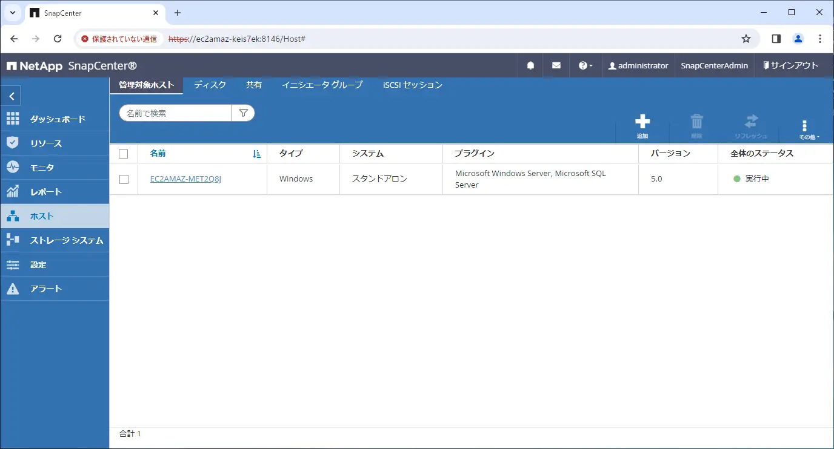This screenshot has height=449, width=834.
Task: Click the notification bell icon
Action: click(530, 65)
